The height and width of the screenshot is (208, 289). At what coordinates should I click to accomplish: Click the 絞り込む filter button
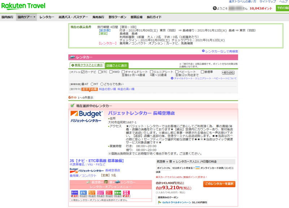(x=228, y=73)
